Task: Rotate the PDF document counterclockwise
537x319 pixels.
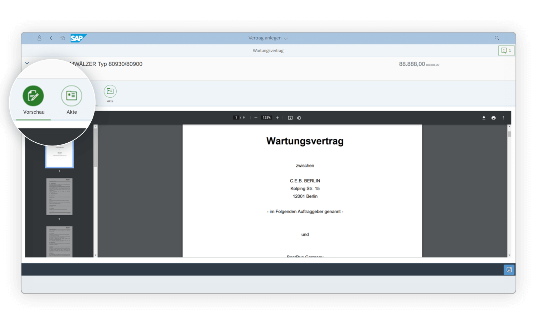Action: pyautogui.click(x=299, y=118)
